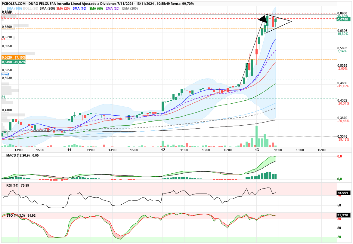This screenshot has height=244, width=353.
Task: Click the red 0,0 label on MACD axis
Action: (x=339, y=156)
